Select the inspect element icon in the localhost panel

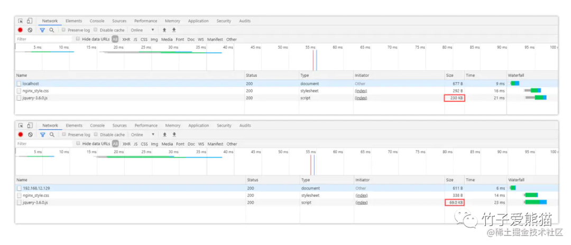coord(21,21)
